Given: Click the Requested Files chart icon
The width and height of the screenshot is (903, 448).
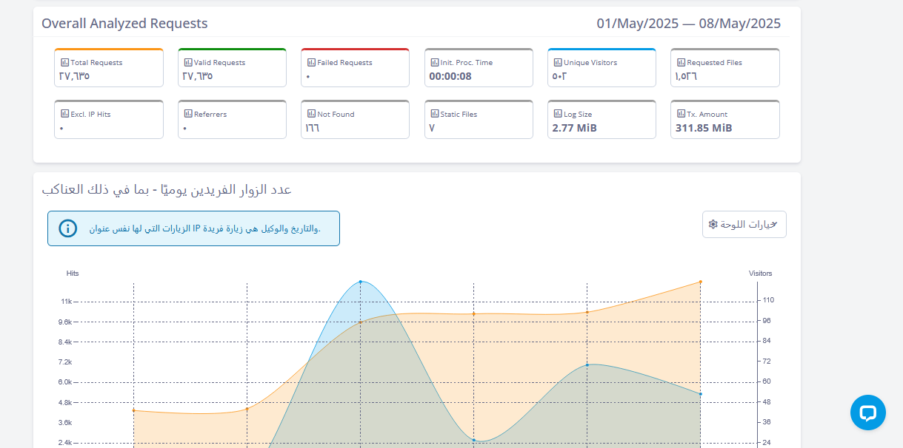Looking at the screenshot, I should coord(681,63).
